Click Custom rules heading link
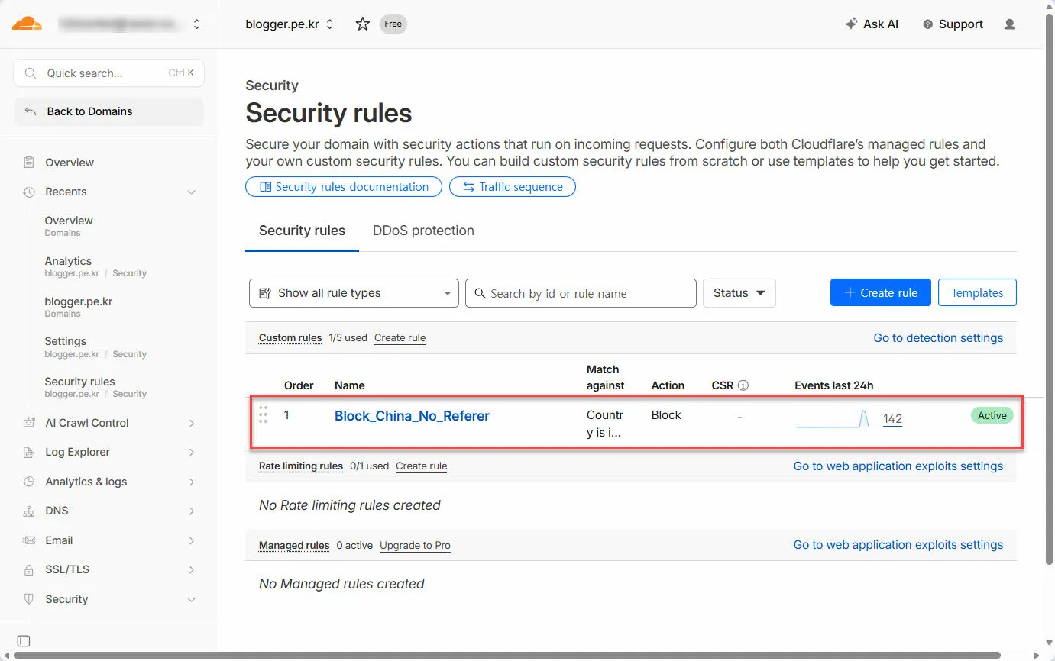1055x661 pixels. coord(290,337)
